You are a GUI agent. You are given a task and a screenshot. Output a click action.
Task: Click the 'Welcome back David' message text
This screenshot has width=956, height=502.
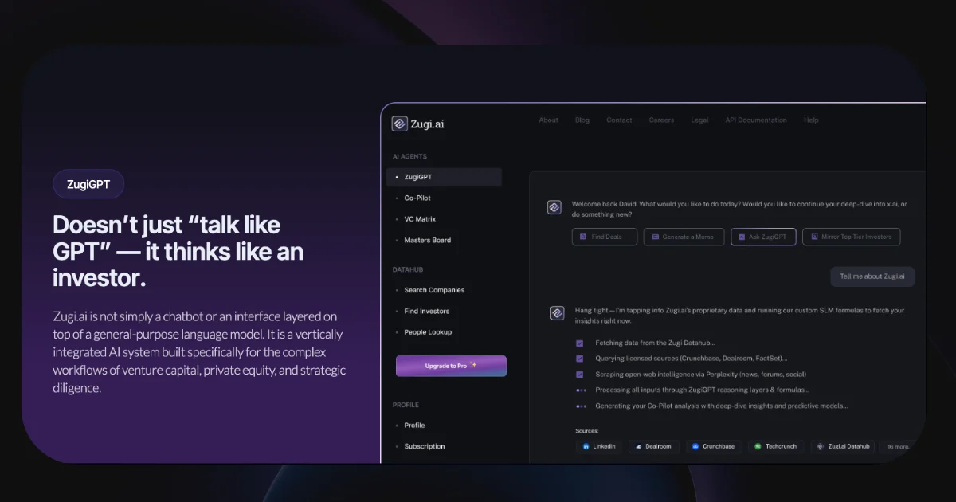[739, 210]
